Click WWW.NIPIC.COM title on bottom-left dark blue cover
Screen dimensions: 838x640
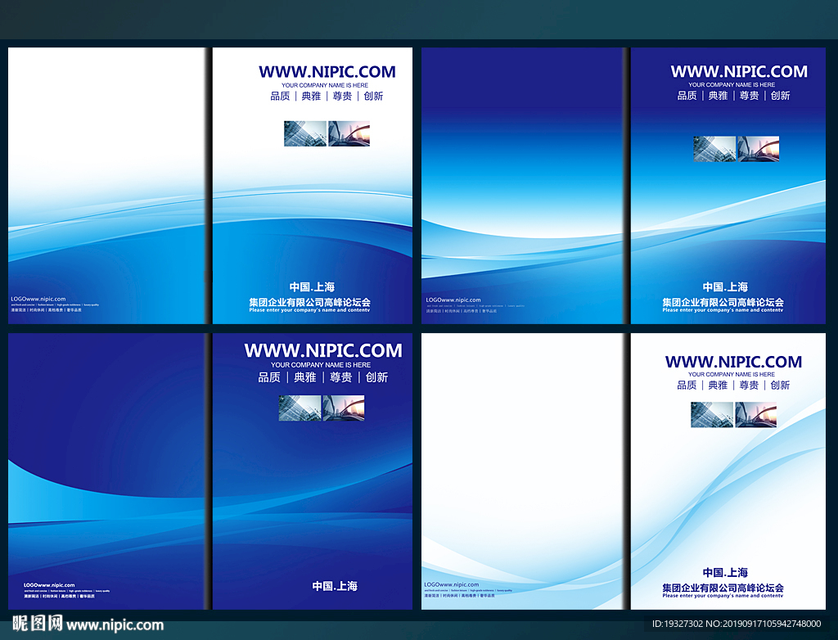tap(323, 350)
